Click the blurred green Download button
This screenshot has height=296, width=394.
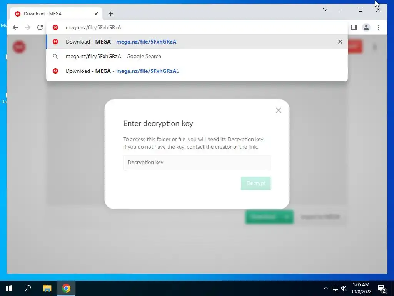[x=269, y=217]
